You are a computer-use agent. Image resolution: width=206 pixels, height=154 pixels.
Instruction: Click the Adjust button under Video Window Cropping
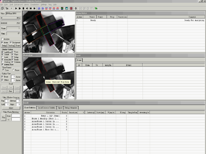point(11,108)
